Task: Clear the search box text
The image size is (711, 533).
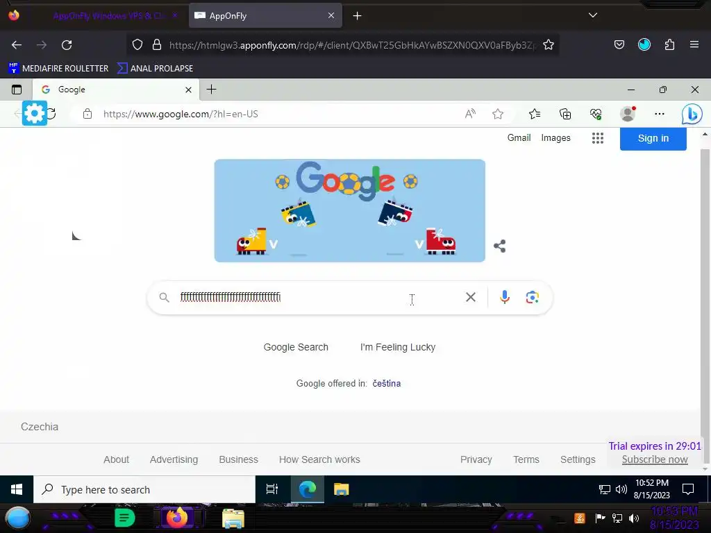Action: click(471, 297)
